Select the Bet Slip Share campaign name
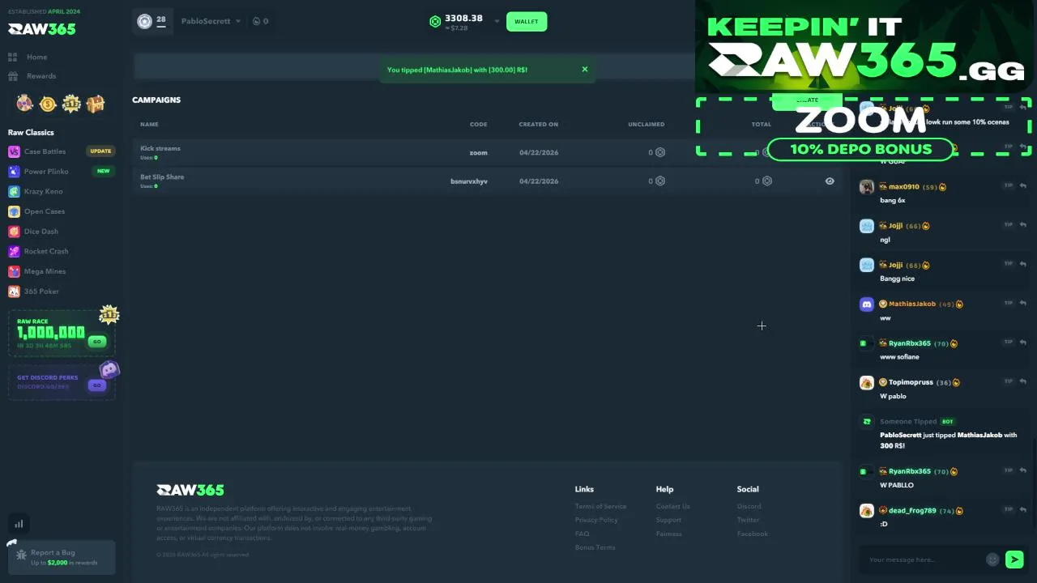This screenshot has height=583, width=1037. [162, 177]
